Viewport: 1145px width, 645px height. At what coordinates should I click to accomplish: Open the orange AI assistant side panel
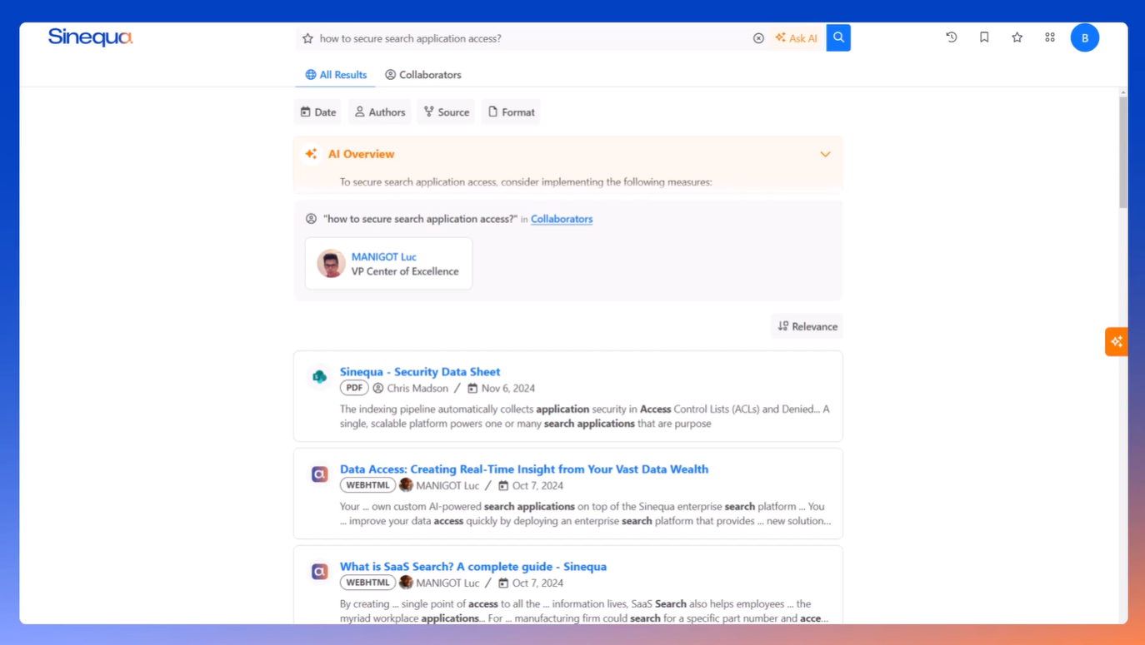click(1116, 341)
